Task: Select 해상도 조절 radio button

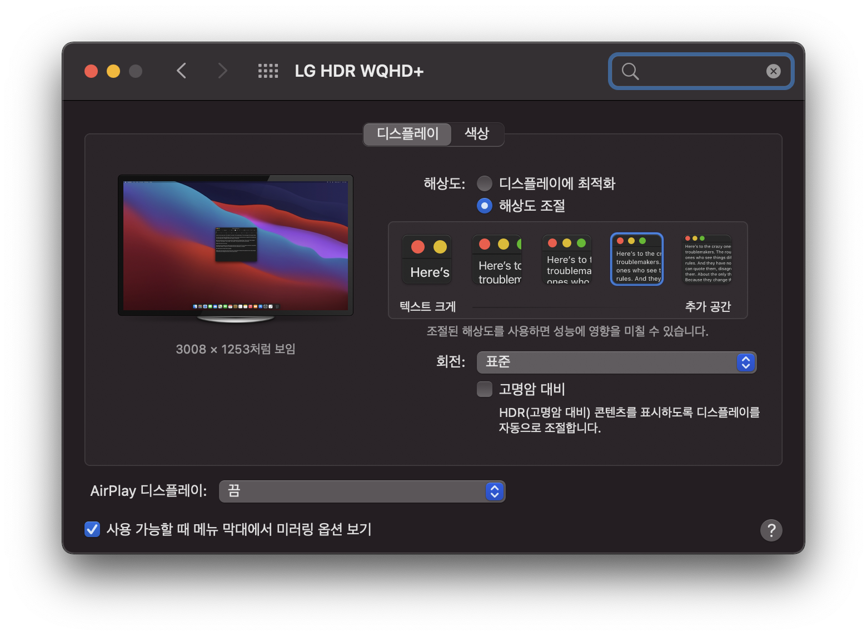Action: [x=485, y=206]
